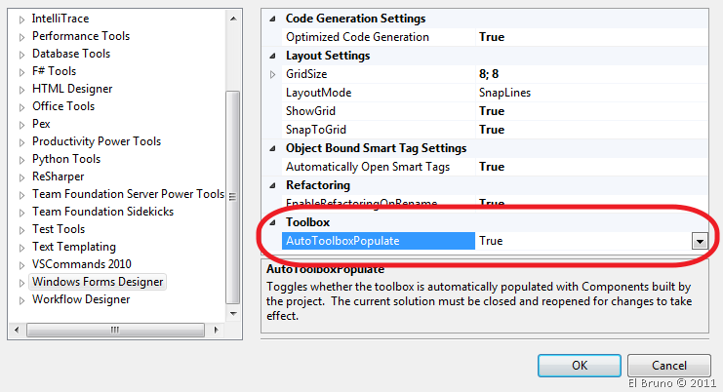
Task: Collapse the Refactoring property category
Action: pyautogui.click(x=272, y=185)
